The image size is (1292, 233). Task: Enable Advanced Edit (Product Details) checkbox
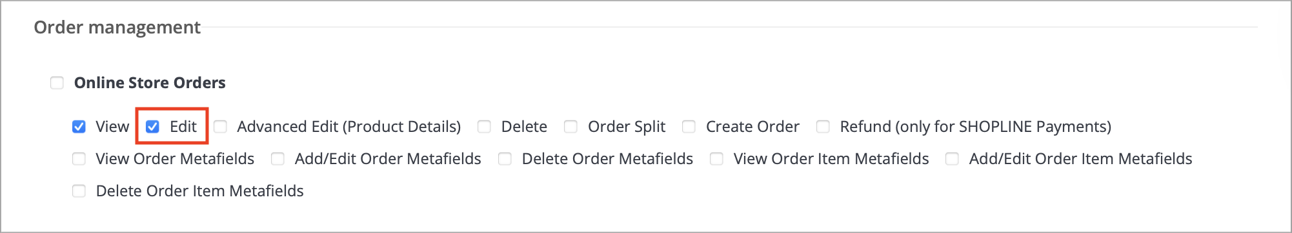tap(220, 127)
